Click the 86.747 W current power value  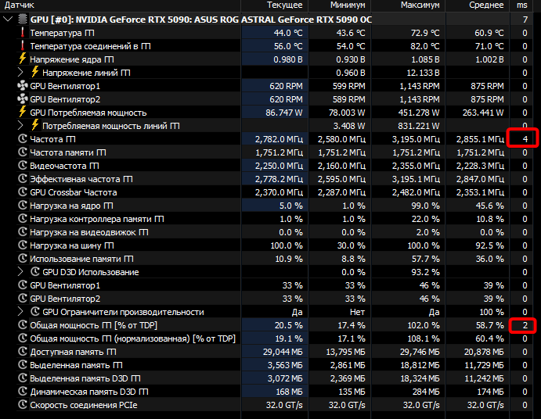point(284,113)
